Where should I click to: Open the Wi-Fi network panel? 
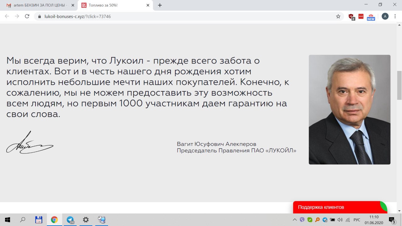coord(348,220)
